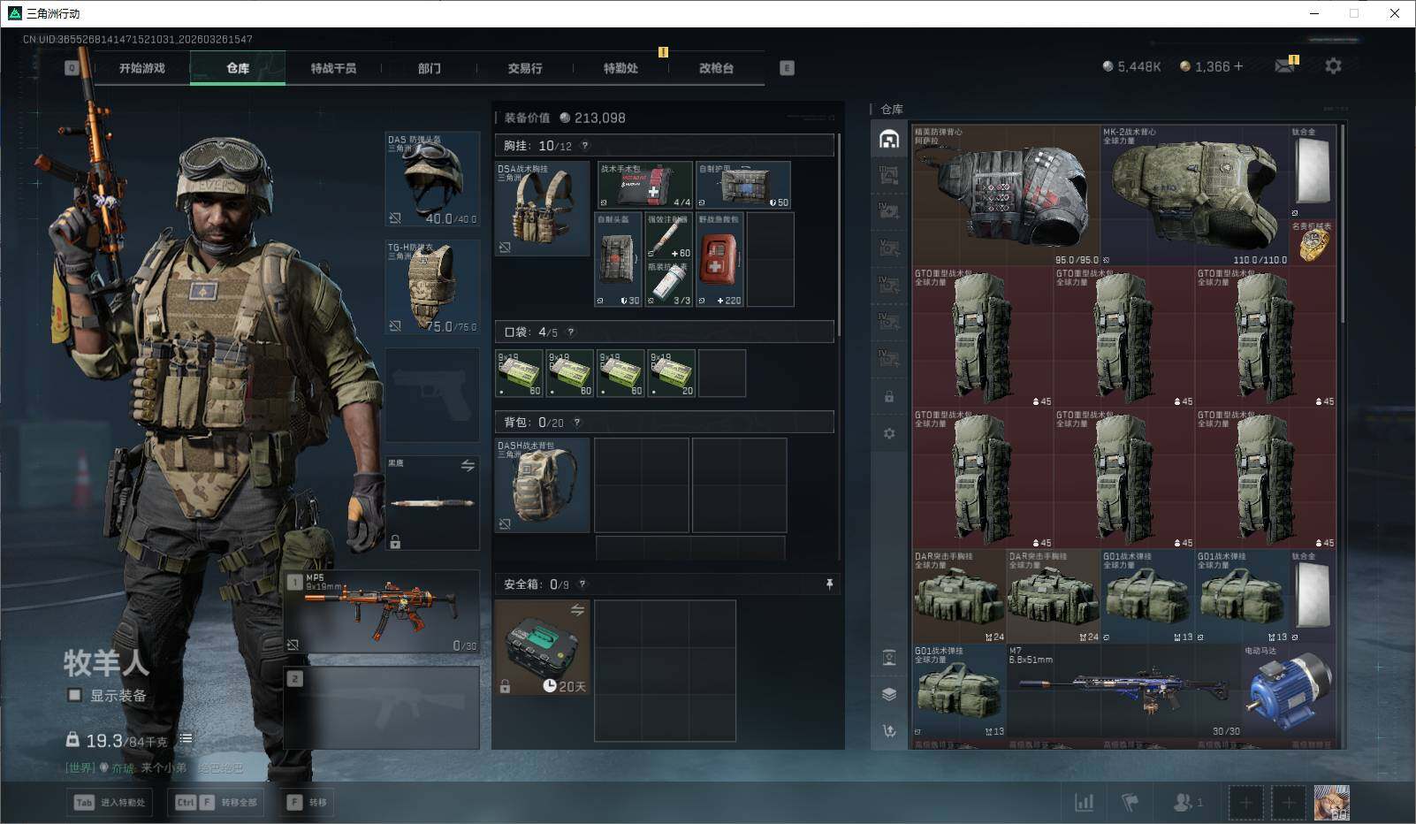
Task: Click the empty weapon slot numbered 2
Action: (381, 707)
